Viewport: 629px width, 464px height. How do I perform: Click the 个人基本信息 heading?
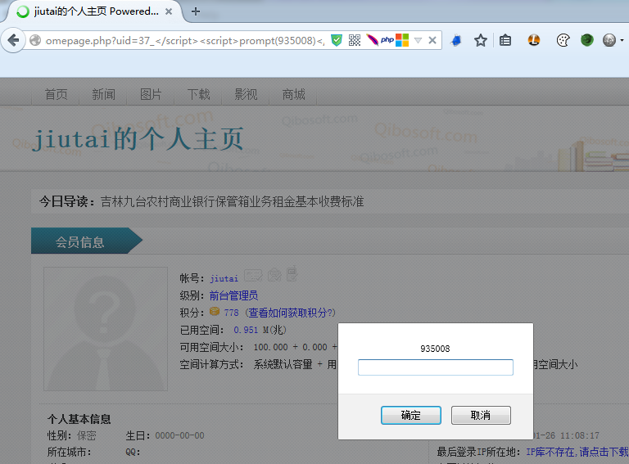pyautogui.click(x=79, y=419)
